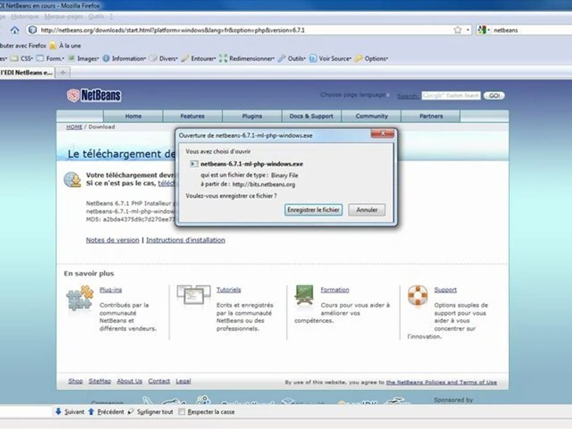Open the Marque-pages menu

pyautogui.click(x=64, y=17)
